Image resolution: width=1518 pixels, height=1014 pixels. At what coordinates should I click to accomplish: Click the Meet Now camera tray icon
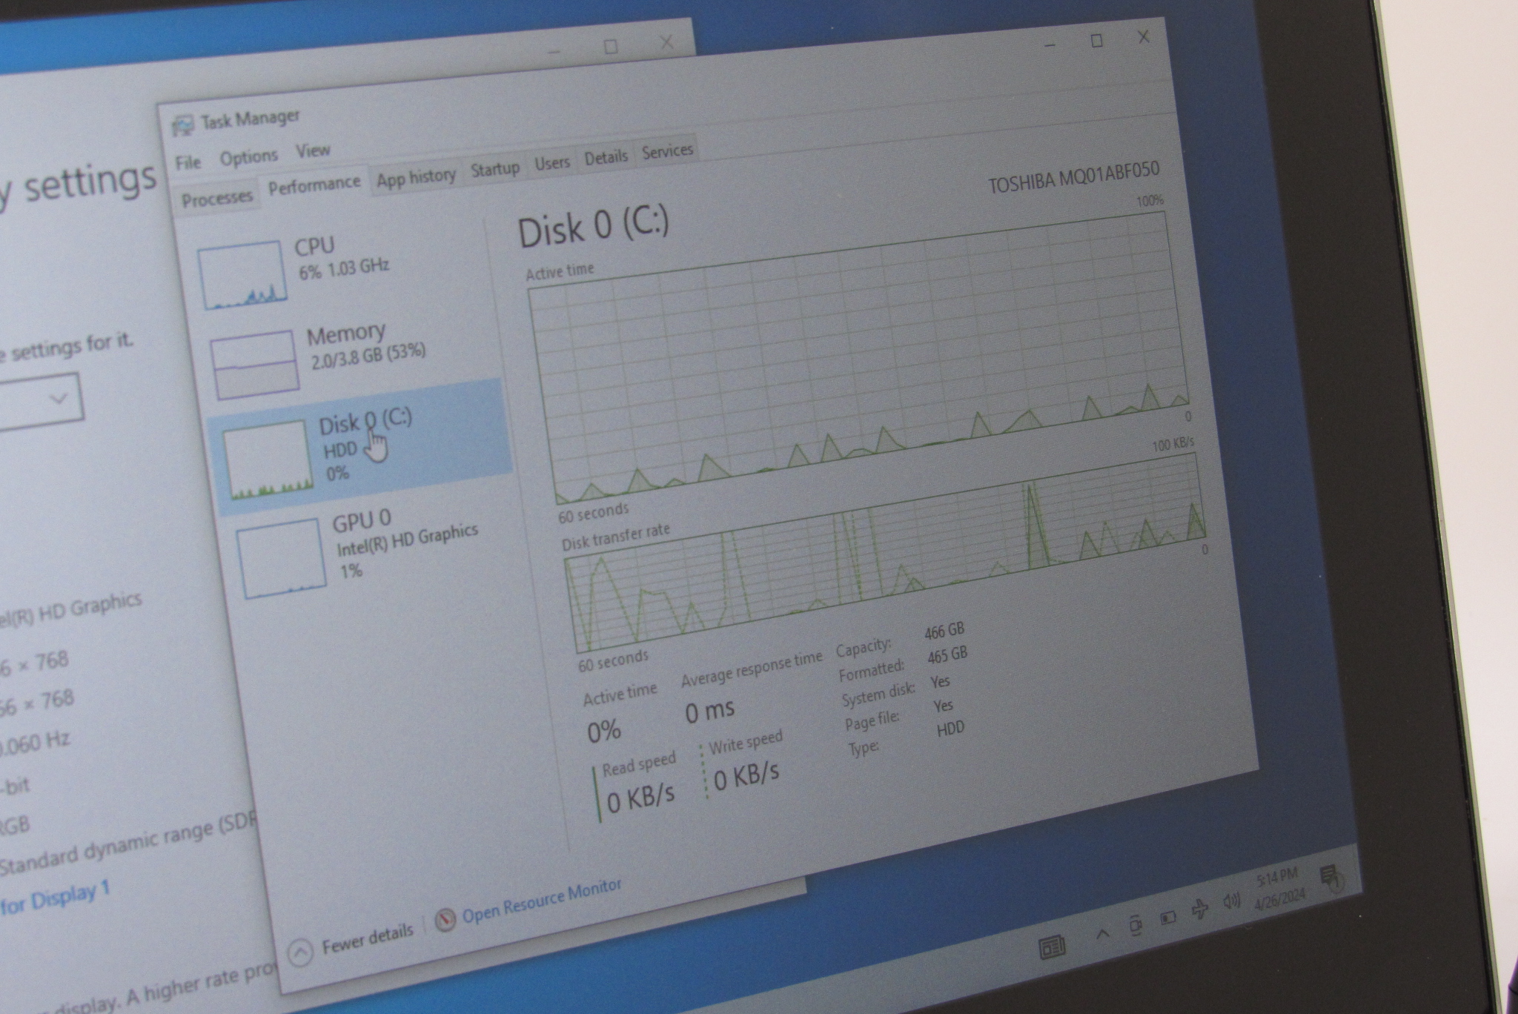[1136, 925]
